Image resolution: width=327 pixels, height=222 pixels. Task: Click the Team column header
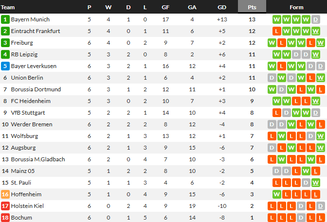pyautogui.click(x=8, y=7)
